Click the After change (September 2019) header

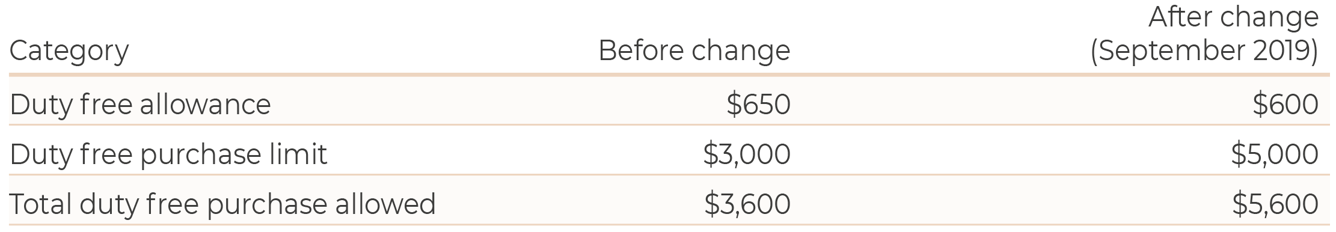[x=1204, y=34]
